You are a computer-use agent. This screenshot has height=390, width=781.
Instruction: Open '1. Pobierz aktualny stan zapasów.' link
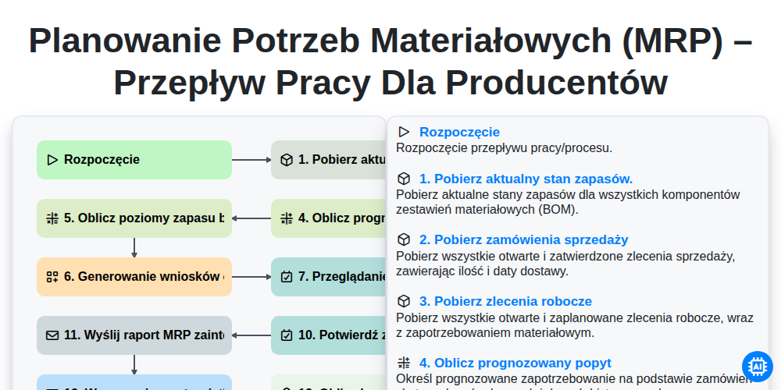tap(526, 179)
